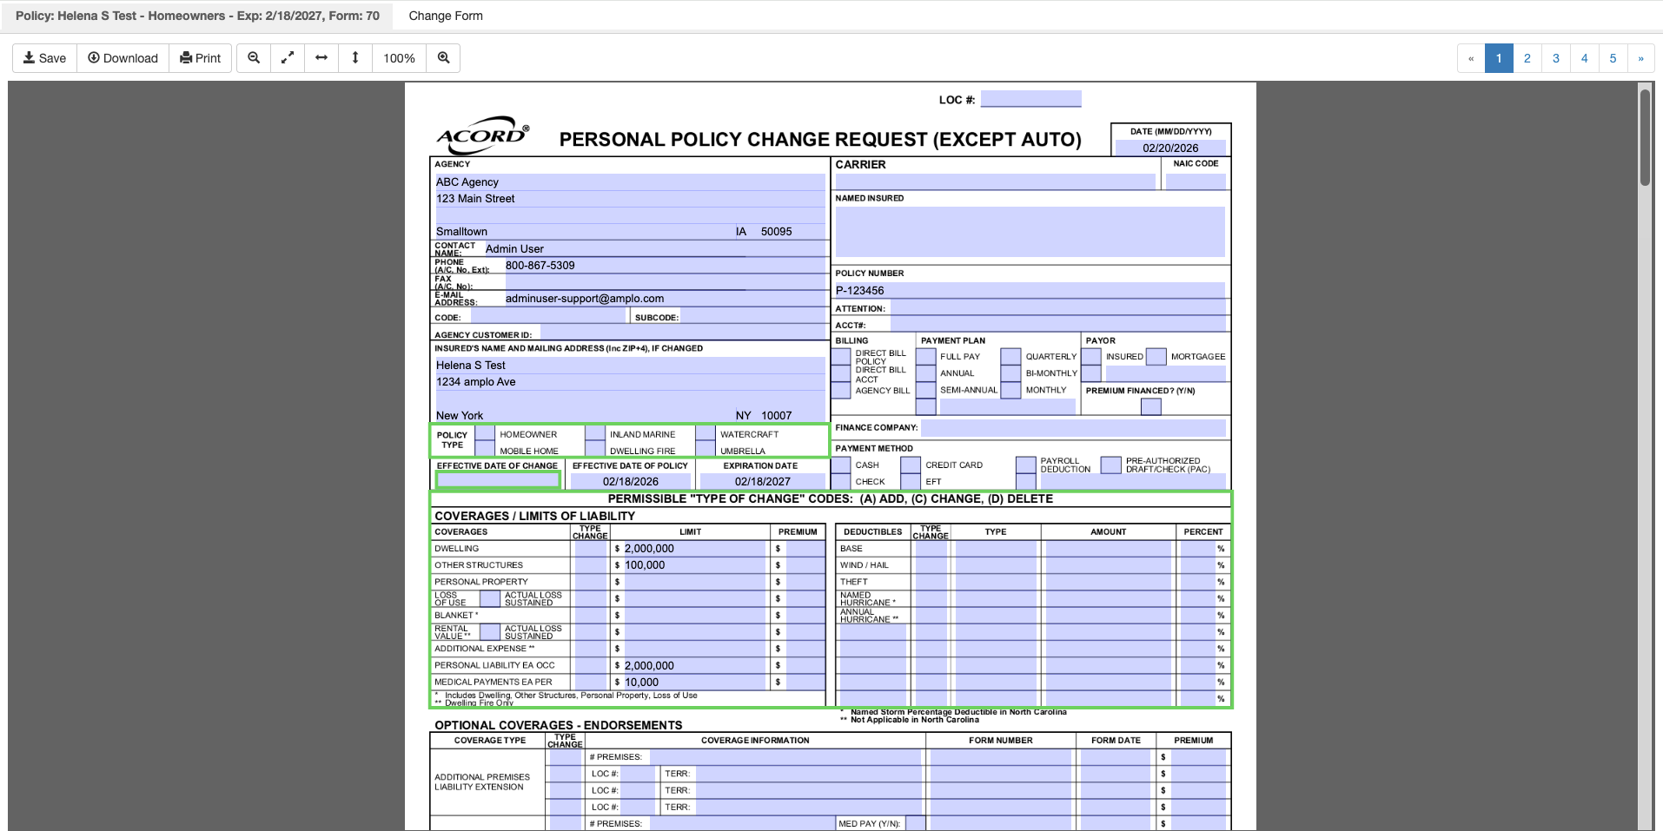Zoom in with the magnifier plus icon
The height and width of the screenshot is (831, 1663).
tap(443, 58)
